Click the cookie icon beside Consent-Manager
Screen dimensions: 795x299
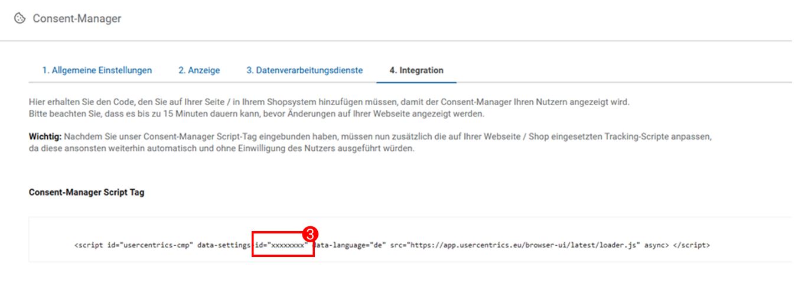[20, 18]
